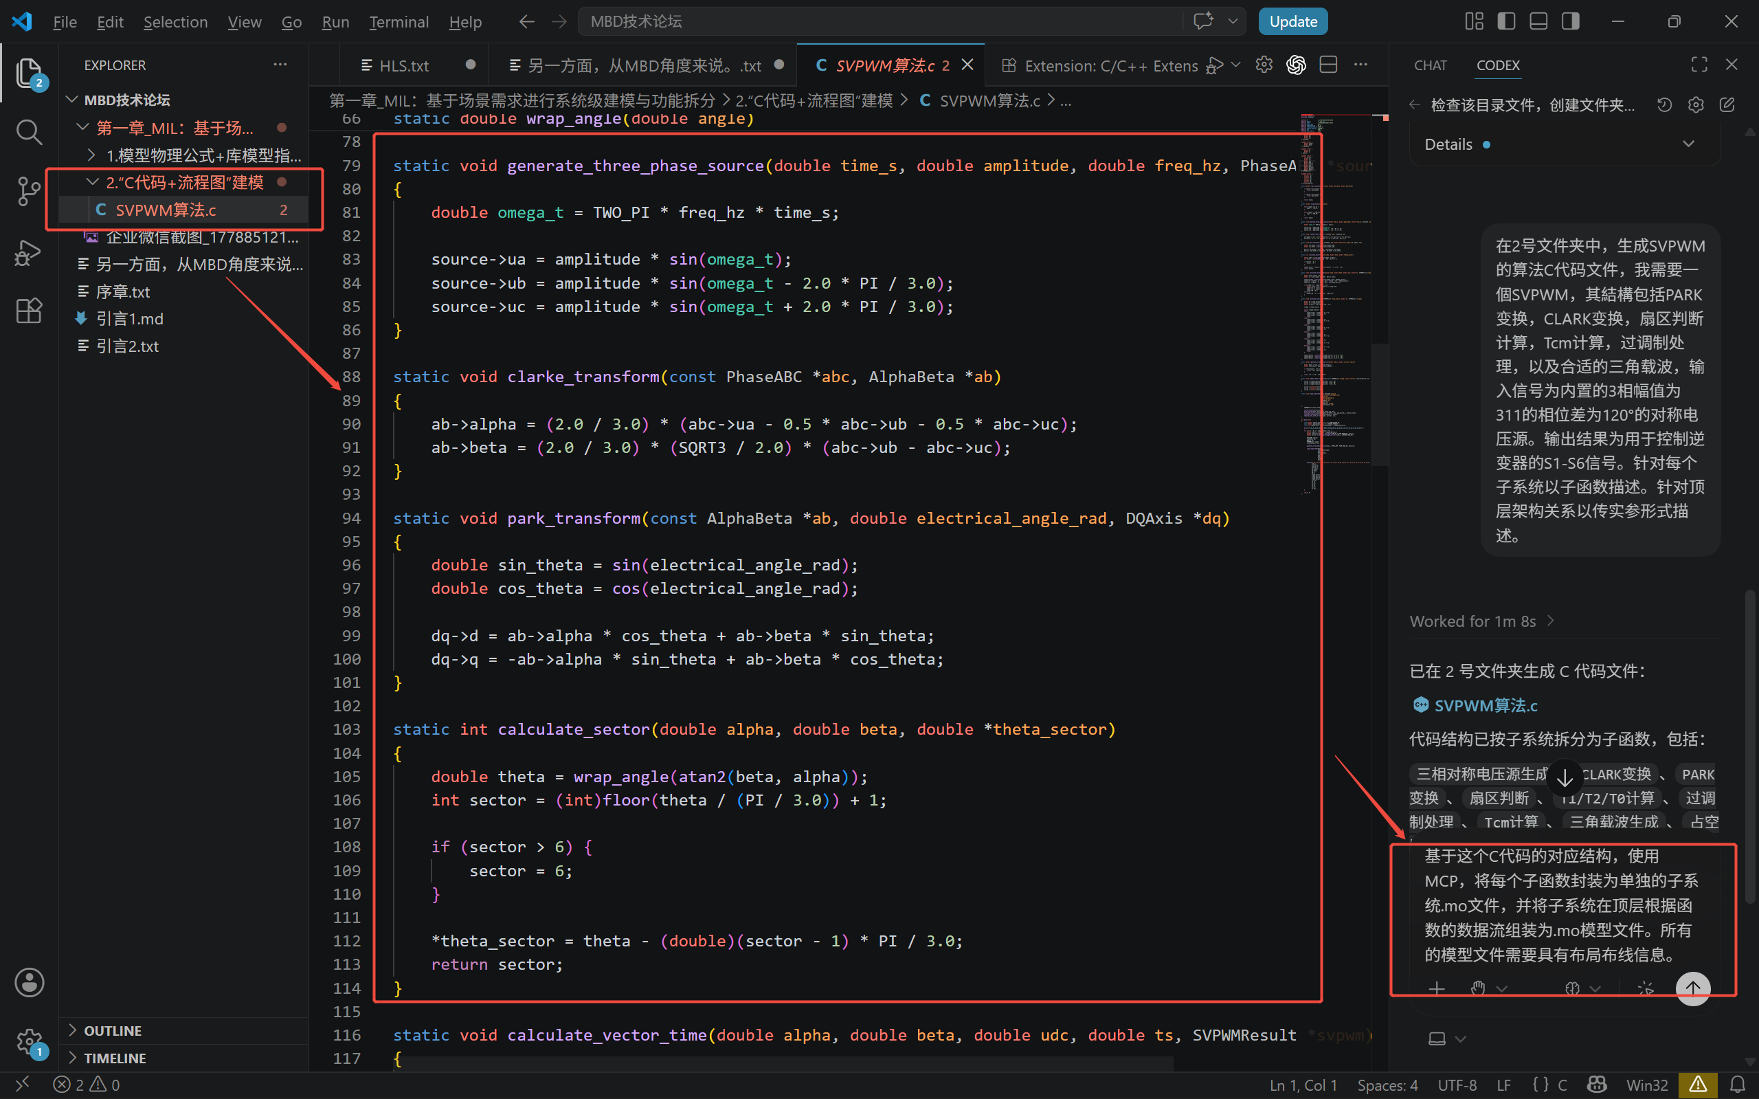Open the approval mode hand dropdown

[1489, 988]
